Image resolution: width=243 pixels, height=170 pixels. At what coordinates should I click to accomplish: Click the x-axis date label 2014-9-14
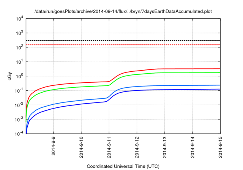point(193,147)
